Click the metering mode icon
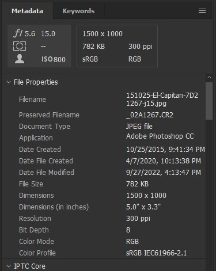Viewport: 216px width, 271px height. coord(20,46)
